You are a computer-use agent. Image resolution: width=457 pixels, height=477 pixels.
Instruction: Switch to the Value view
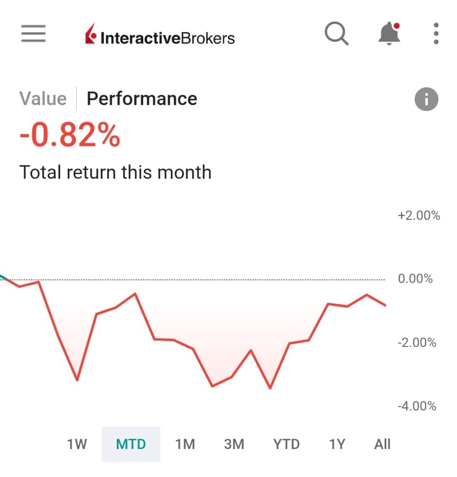tap(43, 99)
